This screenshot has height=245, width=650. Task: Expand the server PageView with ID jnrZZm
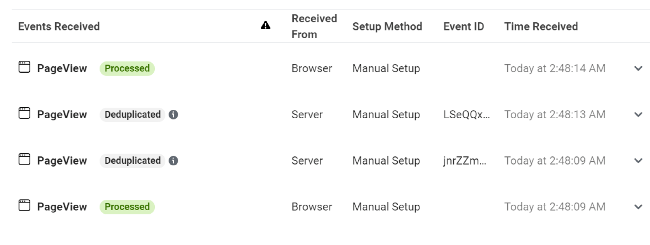coord(638,160)
